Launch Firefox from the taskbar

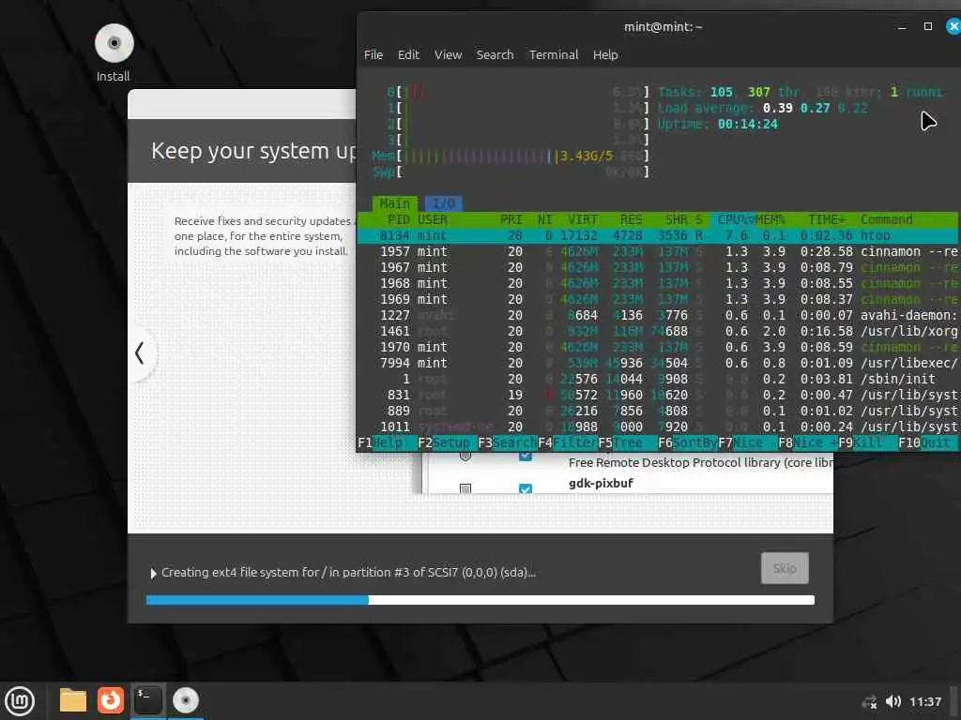point(111,700)
